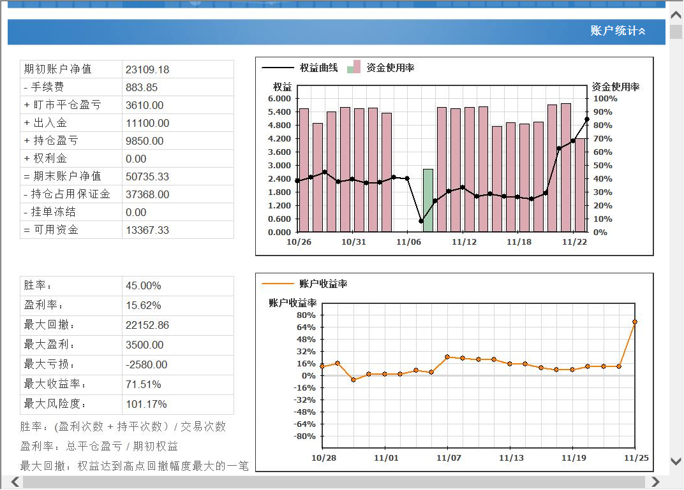Click the 账户收益率 legend entry
Image resolution: width=684 pixels, height=490 pixels.
click(x=304, y=284)
